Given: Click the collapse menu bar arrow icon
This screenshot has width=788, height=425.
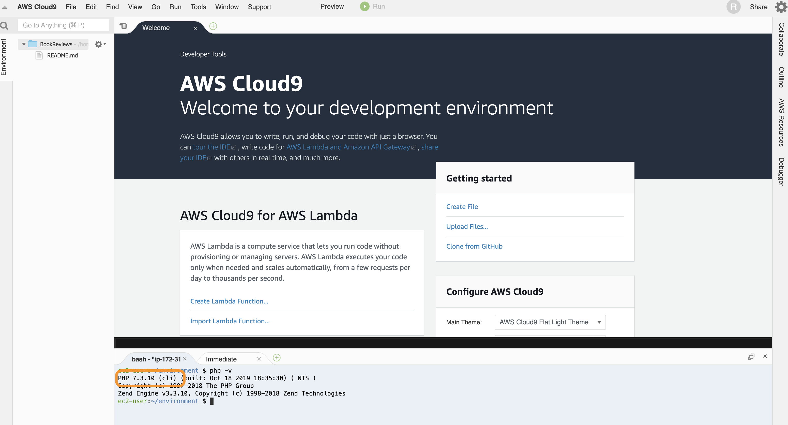Looking at the screenshot, I should coord(5,7).
